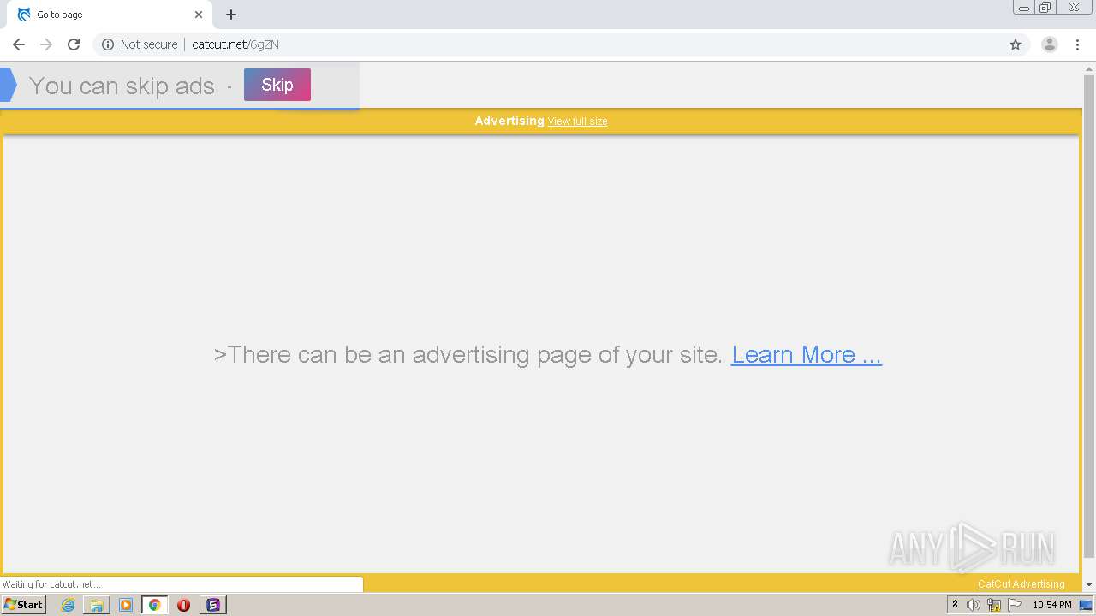Open Windows Media Player from taskbar
The image size is (1096, 616).
126,605
